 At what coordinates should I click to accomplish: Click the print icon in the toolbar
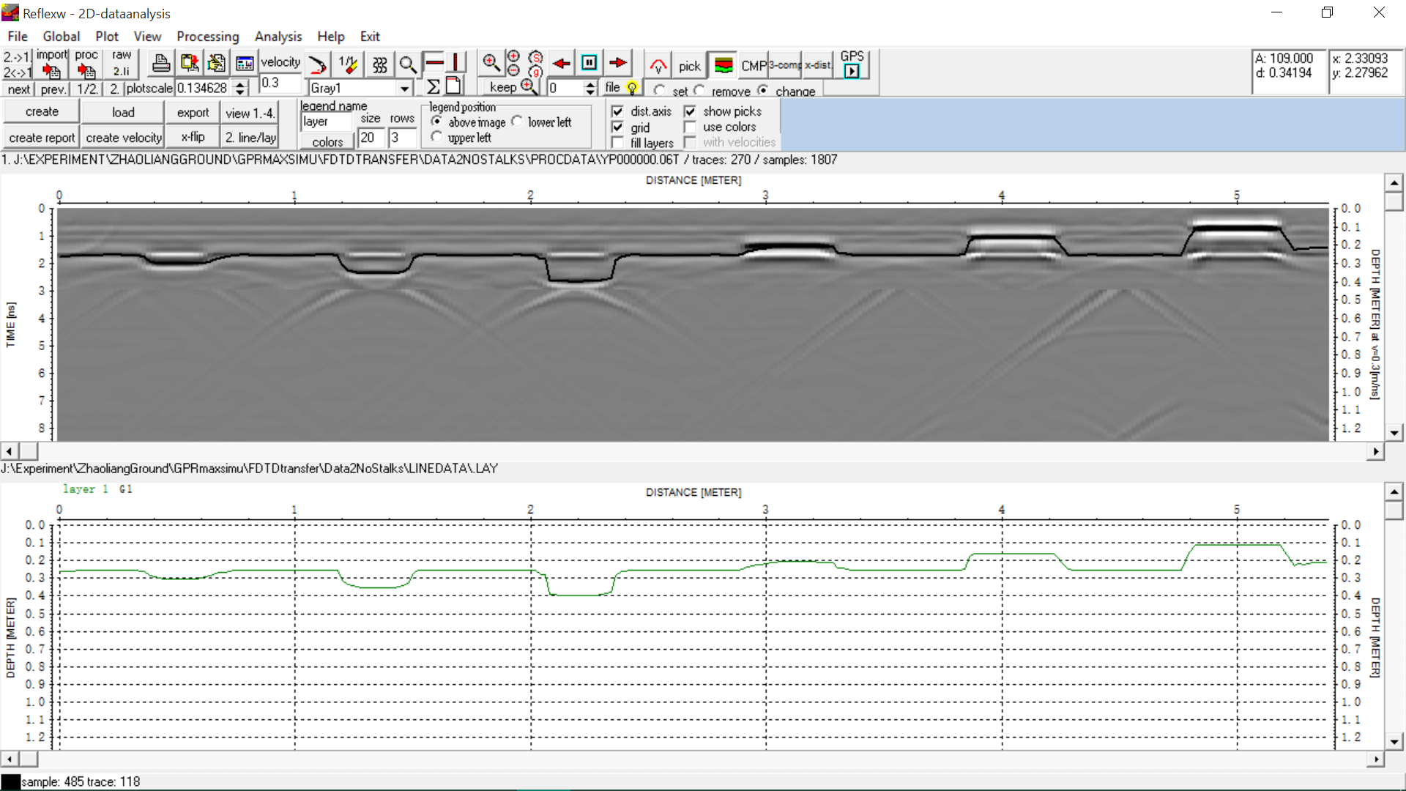tap(161, 63)
